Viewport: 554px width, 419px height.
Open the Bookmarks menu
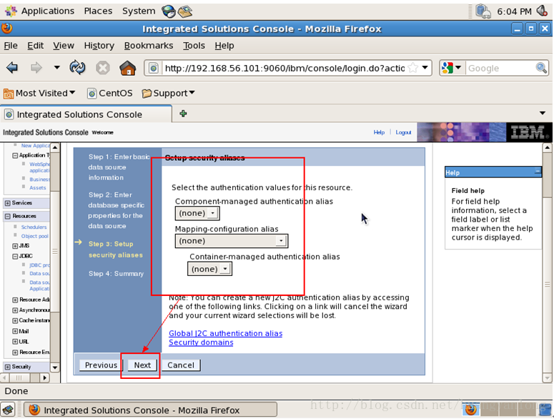coord(149,46)
